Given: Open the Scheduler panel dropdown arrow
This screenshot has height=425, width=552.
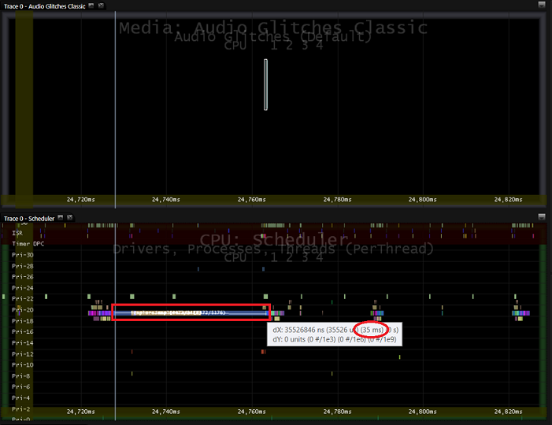Looking at the screenshot, I should click(542, 216).
